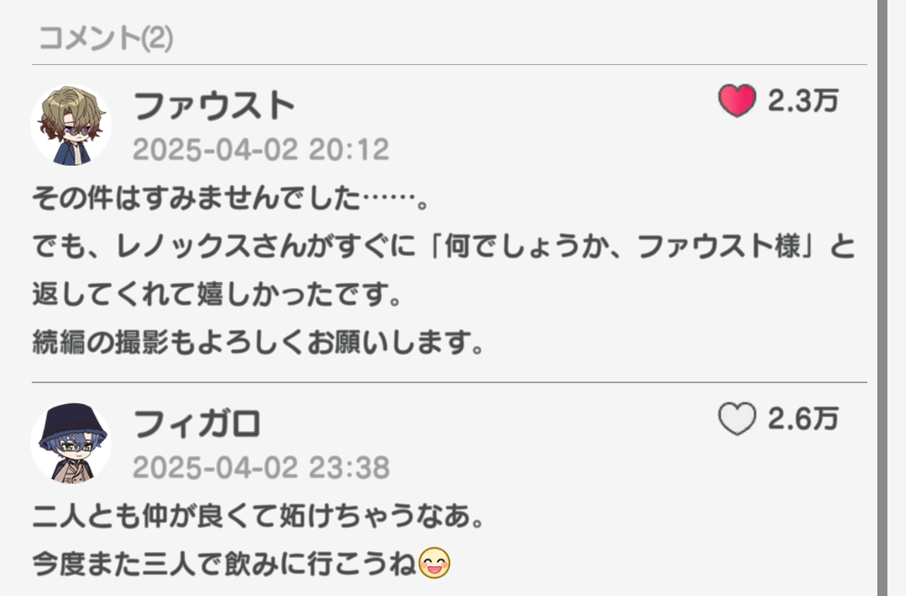906x596 pixels.
Task: Click timestamp 2025-04-02 20:12
Action: click(x=261, y=149)
